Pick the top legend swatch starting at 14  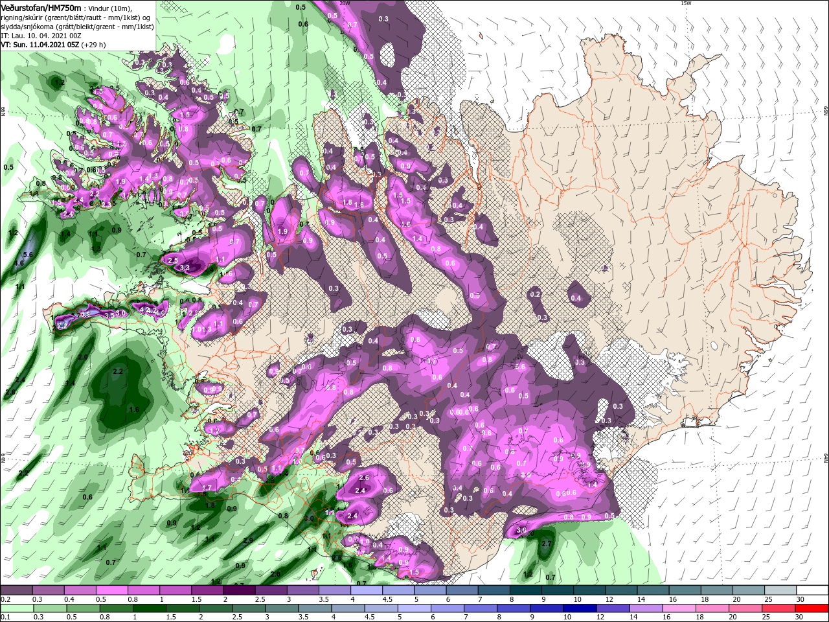click(x=653, y=590)
